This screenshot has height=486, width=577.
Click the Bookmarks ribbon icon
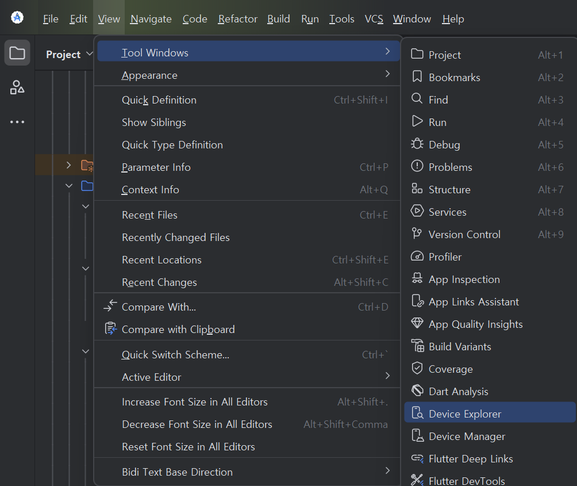(x=417, y=76)
